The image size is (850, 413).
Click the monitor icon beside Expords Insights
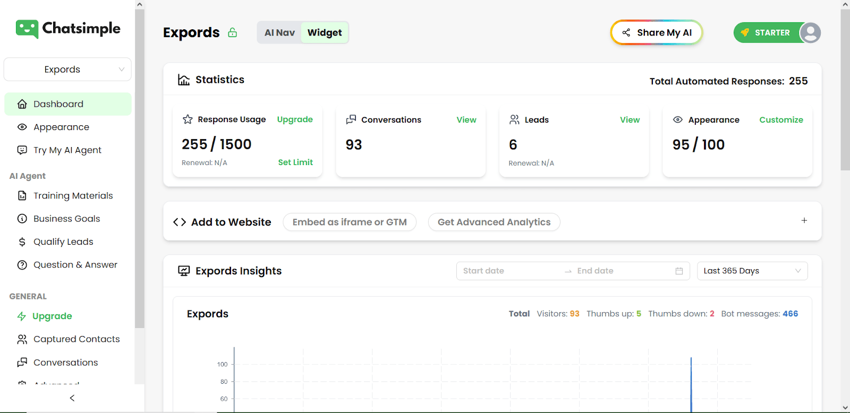tap(184, 271)
